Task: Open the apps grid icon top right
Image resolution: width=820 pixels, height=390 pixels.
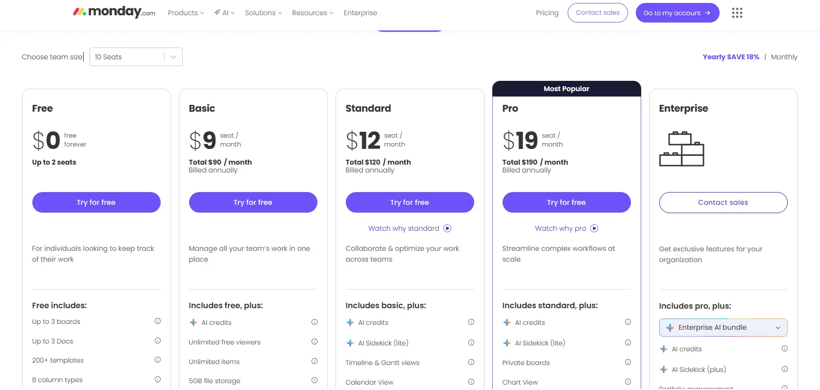Action: (x=737, y=13)
